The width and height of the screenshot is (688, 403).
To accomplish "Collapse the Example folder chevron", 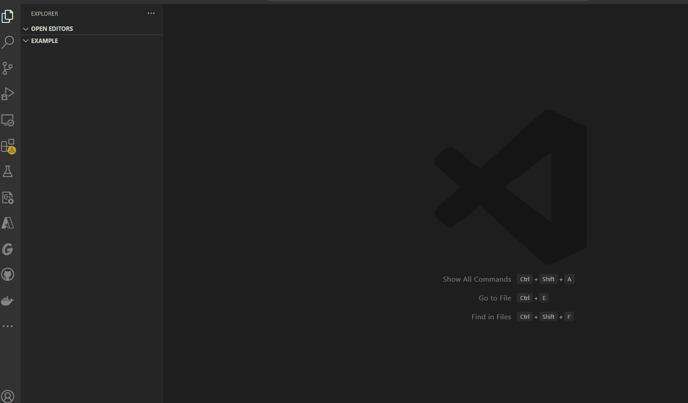I will [x=26, y=41].
